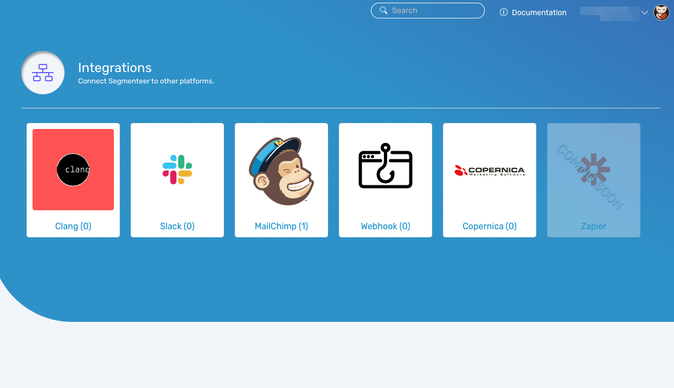Open the Slack (0) link
The height and width of the screenshot is (388, 674).
pyautogui.click(x=177, y=226)
